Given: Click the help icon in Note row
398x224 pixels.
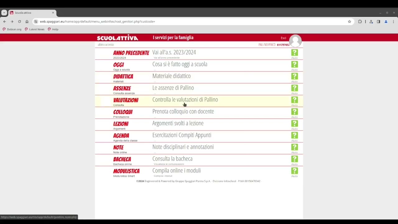Looking at the screenshot, I should coord(294,147).
